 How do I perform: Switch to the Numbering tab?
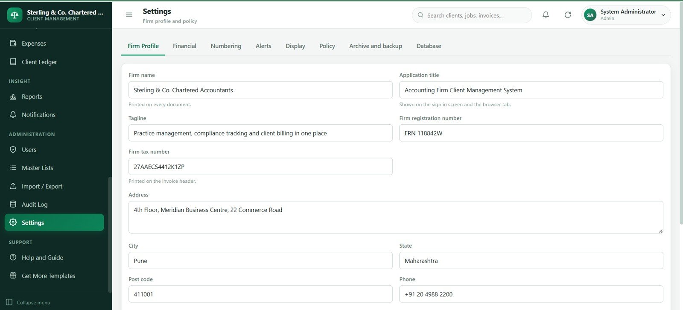226,46
